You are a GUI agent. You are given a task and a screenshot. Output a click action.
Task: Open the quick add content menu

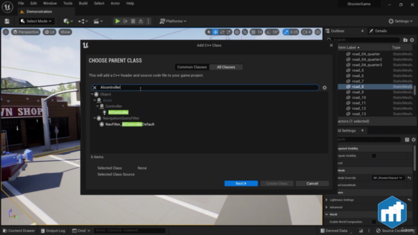coord(68,21)
